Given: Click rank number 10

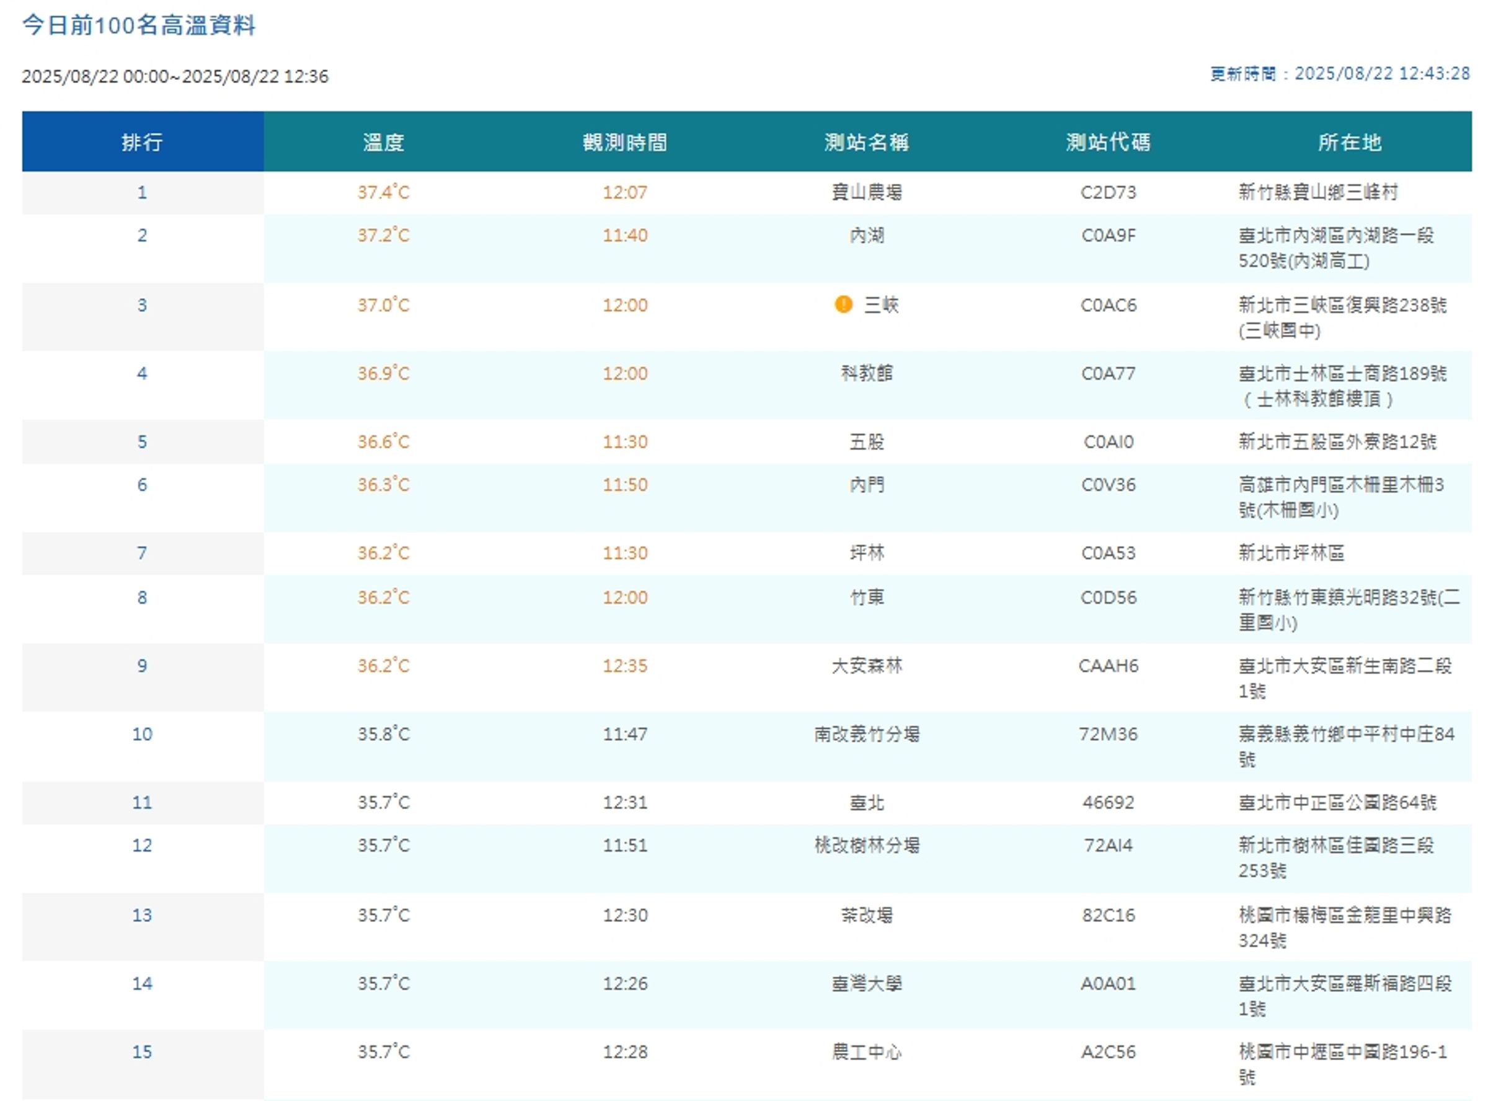Looking at the screenshot, I should 142,734.
